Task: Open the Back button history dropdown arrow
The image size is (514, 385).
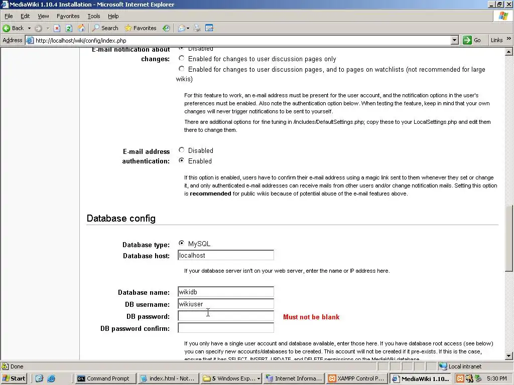Action: (29, 29)
